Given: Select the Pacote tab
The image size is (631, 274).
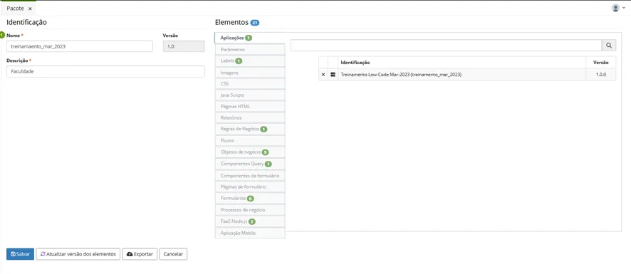Looking at the screenshot, I should [x=15, y=9].
